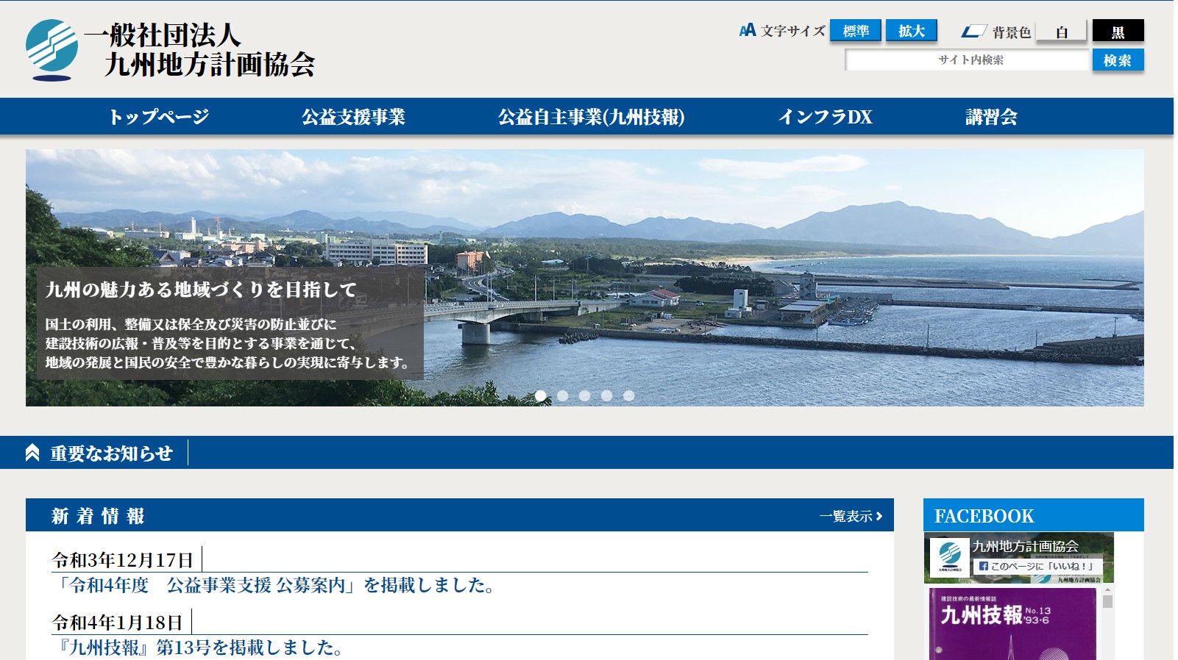This screenshot has width=1178, height=660.
Task: Select the first carousel slide dot
Action: (541, 396)
